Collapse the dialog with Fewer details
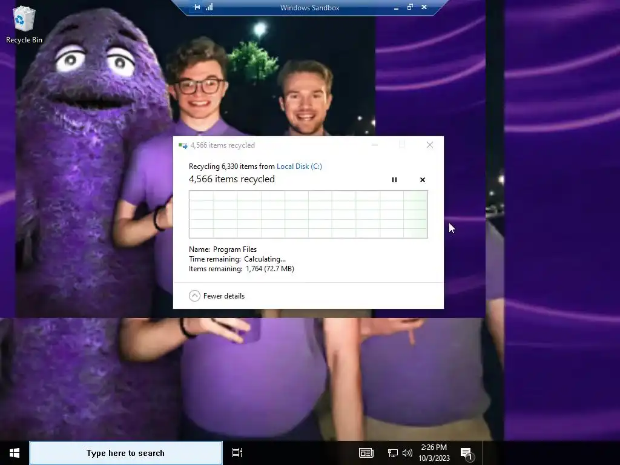 coord(217,295)
